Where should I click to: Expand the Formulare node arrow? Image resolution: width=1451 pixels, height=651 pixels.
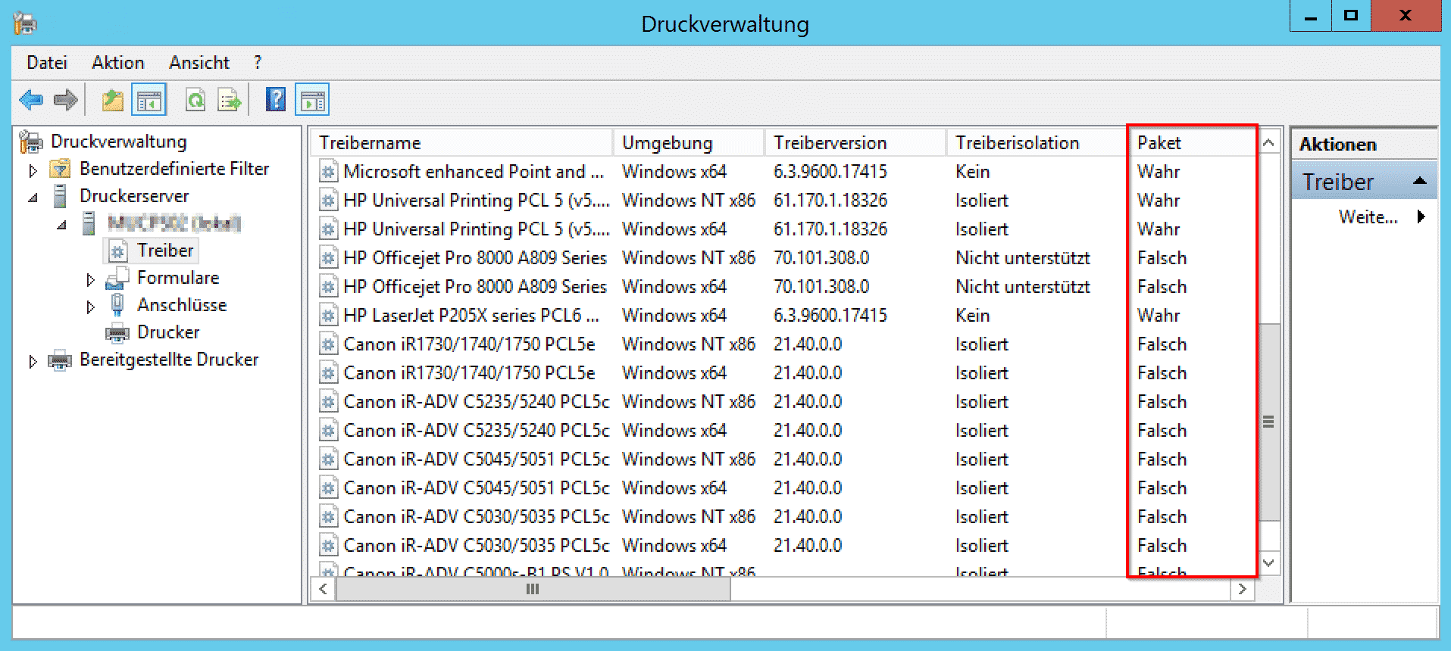coord(90,279)
